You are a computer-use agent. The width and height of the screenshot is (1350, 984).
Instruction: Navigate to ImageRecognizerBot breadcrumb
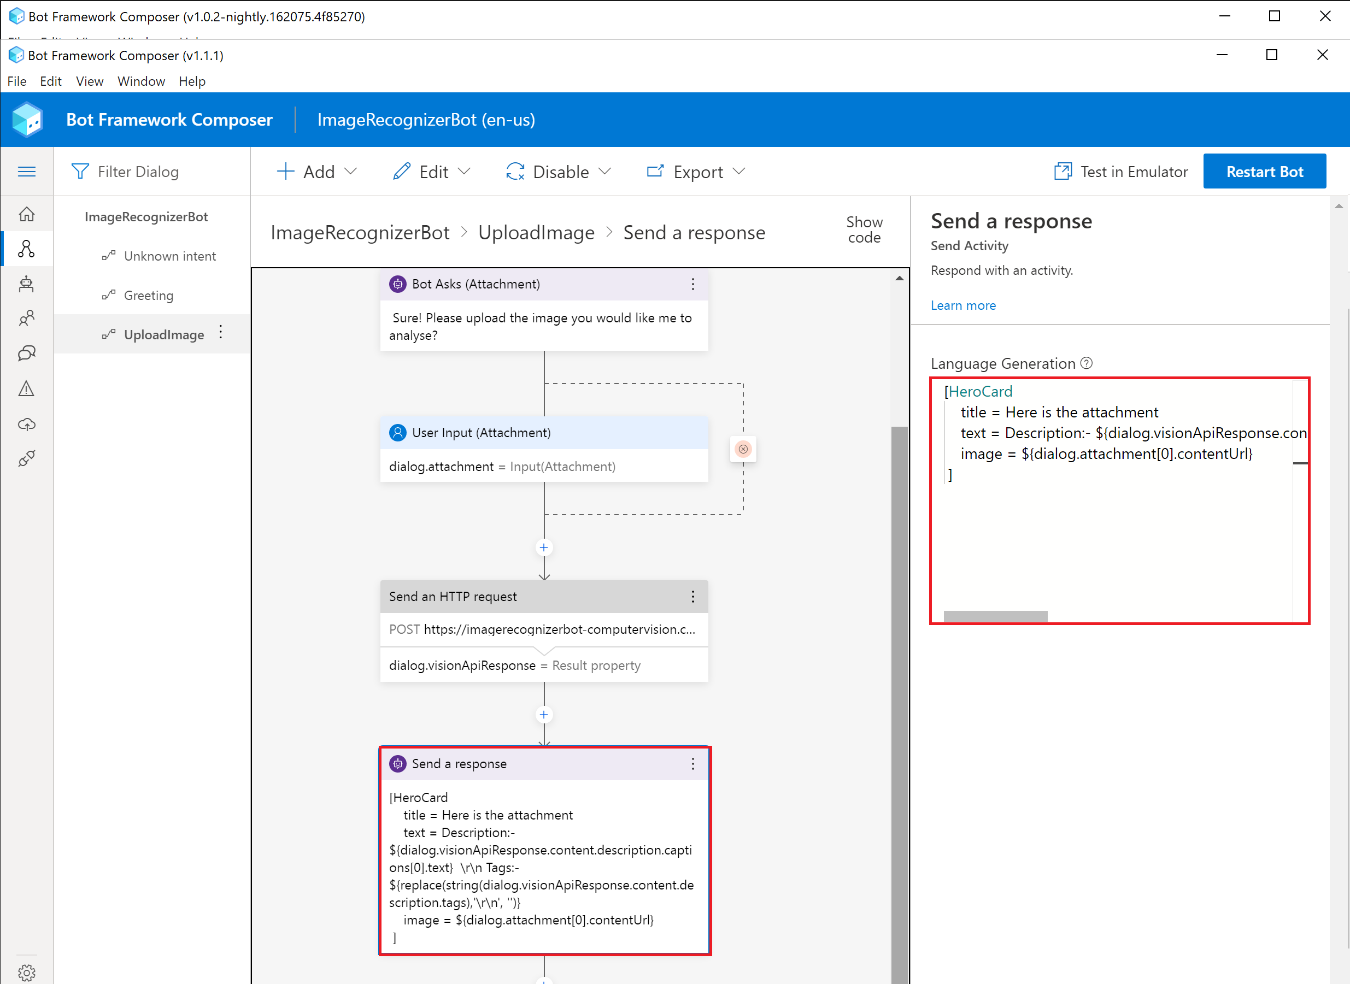(x=360, y=232)
